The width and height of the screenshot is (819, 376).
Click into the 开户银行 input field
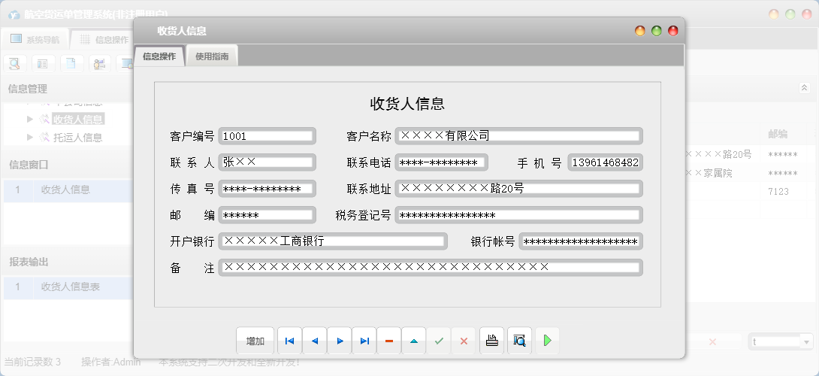click(x=332, y=241)
